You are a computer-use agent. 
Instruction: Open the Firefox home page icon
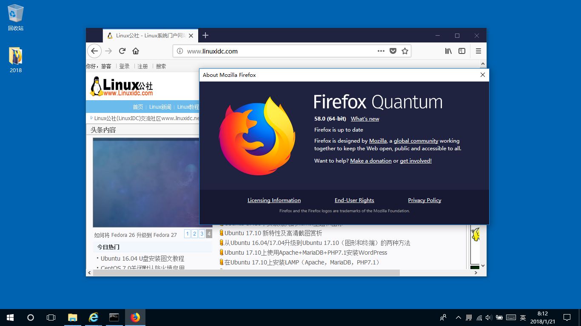(x=136, y=51)
